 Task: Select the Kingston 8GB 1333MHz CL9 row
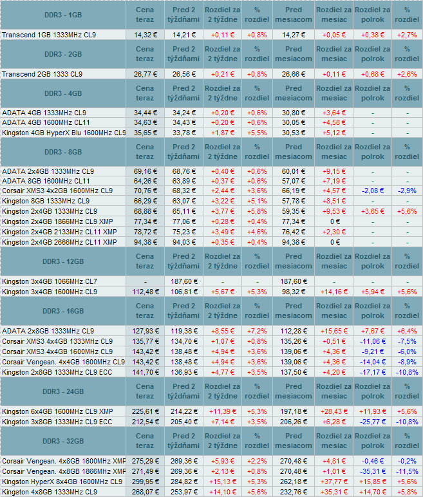click(211, 202)
